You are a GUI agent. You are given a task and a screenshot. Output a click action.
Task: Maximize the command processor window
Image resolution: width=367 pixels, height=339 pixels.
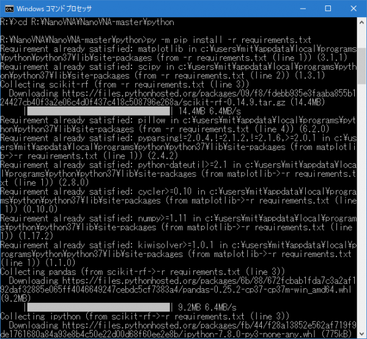click(x=328, y=9)
